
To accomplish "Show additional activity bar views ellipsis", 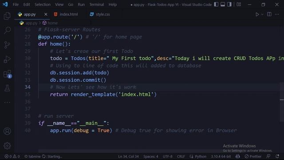I will [x=7, y=102].
